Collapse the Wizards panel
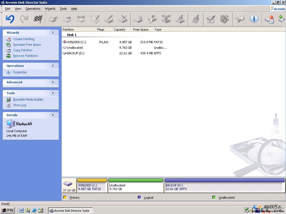 53,33
